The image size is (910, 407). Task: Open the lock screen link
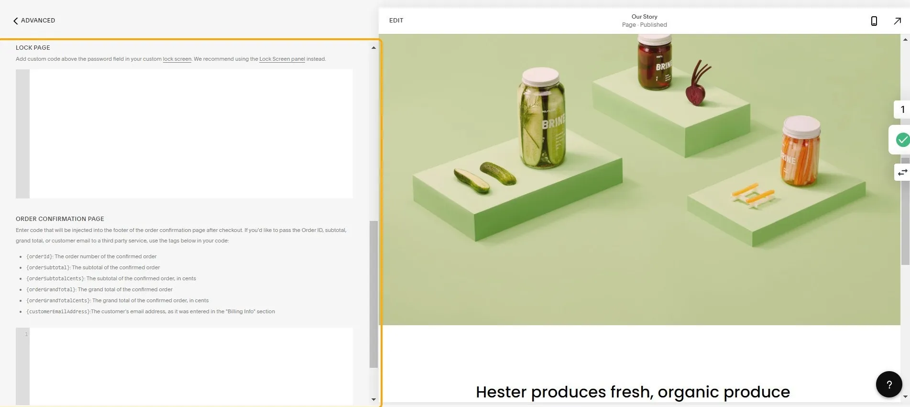pyautogui.click(x=177, y=59)
